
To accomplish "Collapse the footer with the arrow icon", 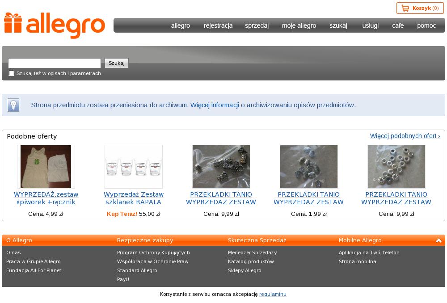I will pyautogui.click(x=439, y=240).
